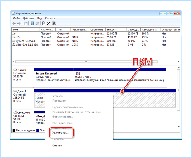Click the Диск 0 disk icon

pos(15,70)
